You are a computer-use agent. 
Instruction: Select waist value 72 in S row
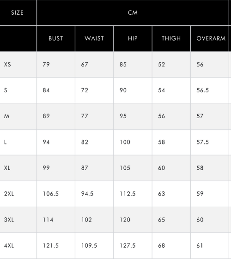(85, 90)
